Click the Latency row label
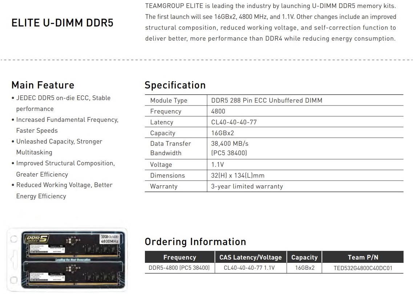 coord(162,122)
